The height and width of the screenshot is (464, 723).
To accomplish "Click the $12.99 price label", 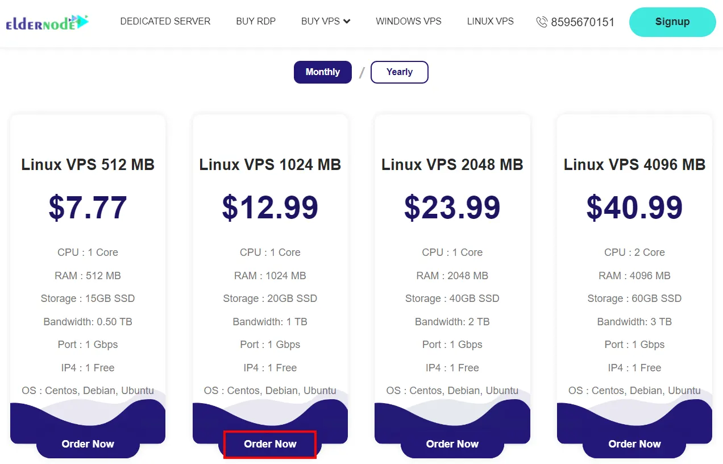I will pyautogui.click(x=269, y=208).
